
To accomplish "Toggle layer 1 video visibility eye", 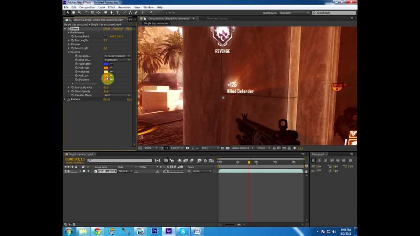I will (65, 171).
